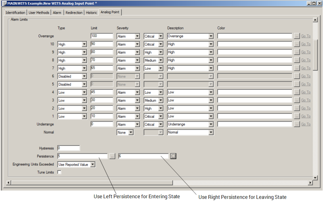This screenshot has width=323, height=205.
Task: Click the Overrange Color field
Action: (254, 36)
